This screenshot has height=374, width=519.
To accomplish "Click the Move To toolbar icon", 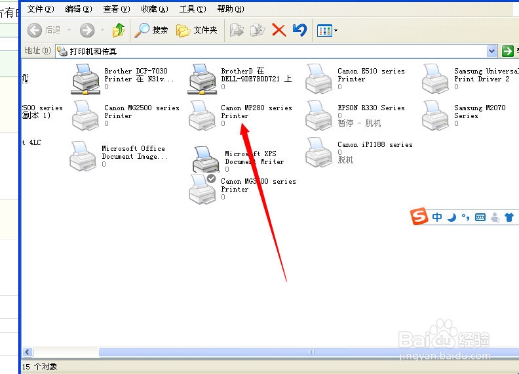I will click(237, 30).
